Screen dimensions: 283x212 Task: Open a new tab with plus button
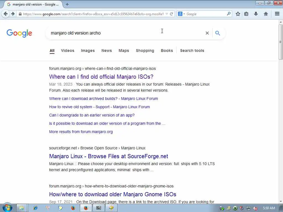(x=67, y=4)
